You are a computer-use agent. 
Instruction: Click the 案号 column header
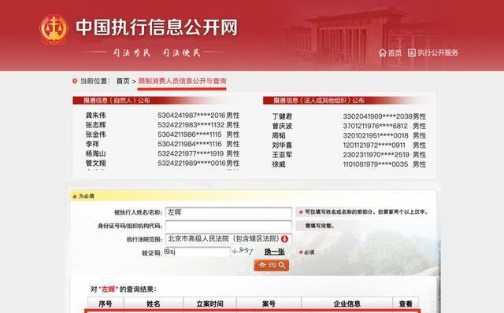[x=269, y=304]
